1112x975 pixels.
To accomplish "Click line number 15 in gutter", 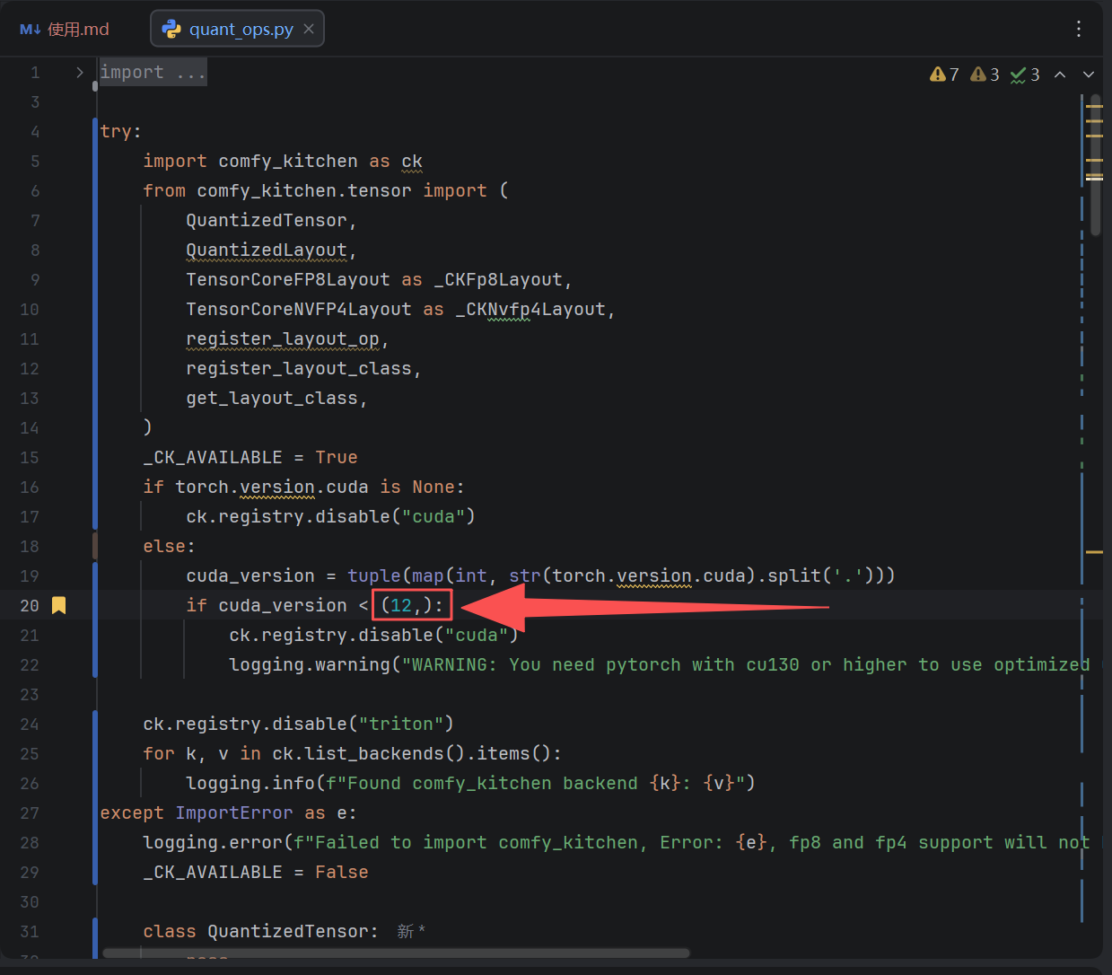I will (x=30, y=457).
